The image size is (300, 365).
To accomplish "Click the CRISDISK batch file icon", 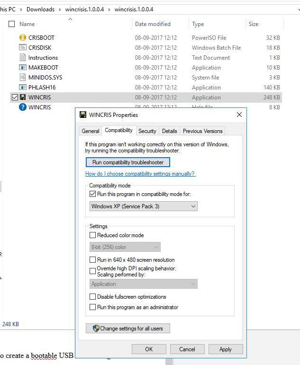I will [23, 47].
